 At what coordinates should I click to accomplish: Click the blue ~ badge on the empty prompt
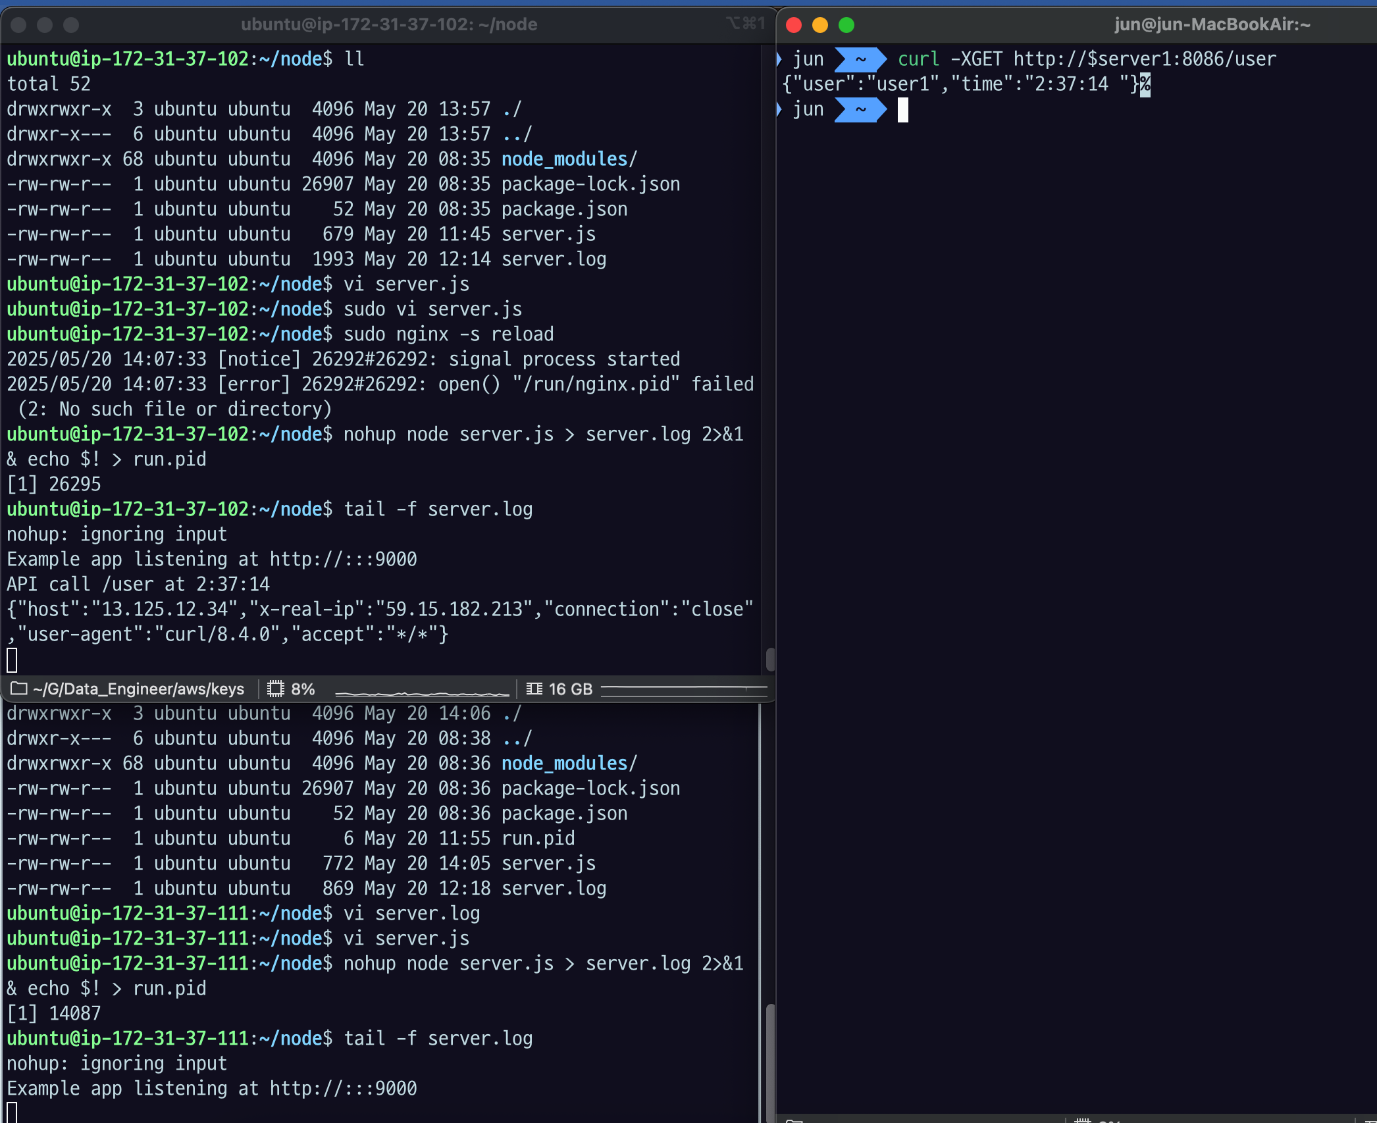click(x=860, y=109)
